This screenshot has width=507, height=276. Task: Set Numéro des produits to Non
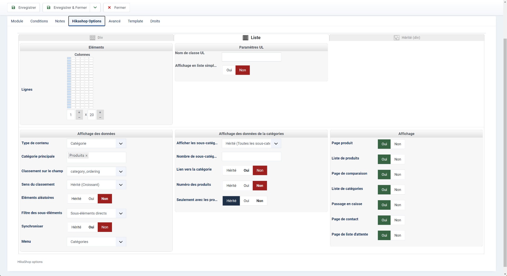(260, 186)
